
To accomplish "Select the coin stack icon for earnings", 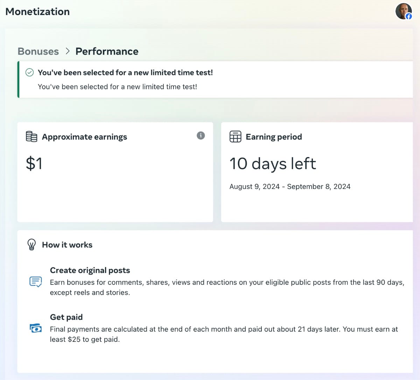I will [x=31, y=136].
